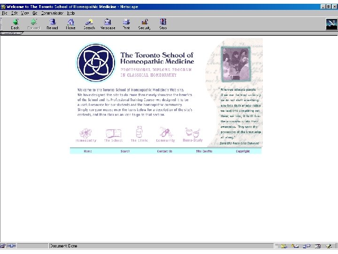The image size is (338, 254).
Task: Reload the current page
Action: tap(52, 24)
